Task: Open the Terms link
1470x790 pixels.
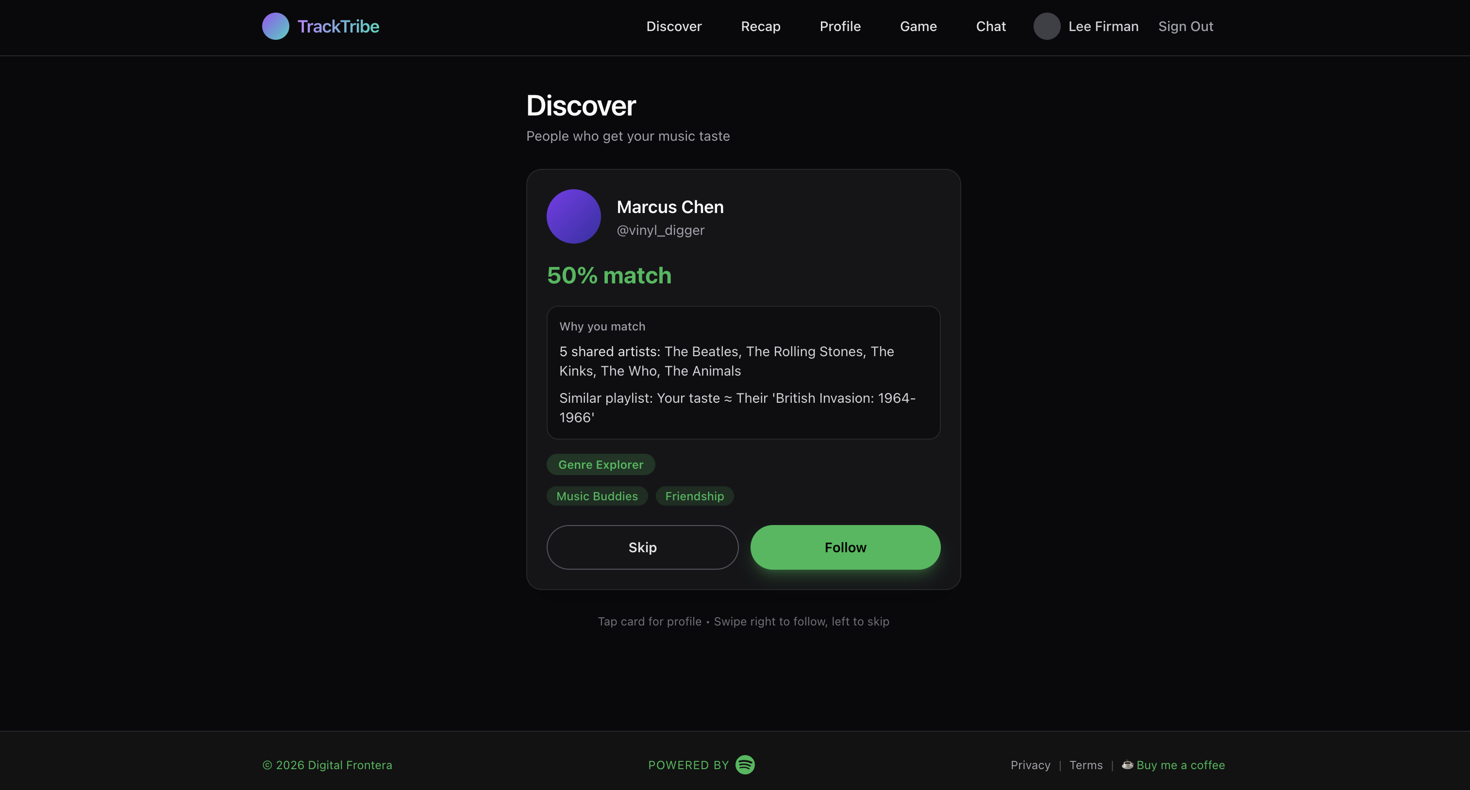Action: pos(1086,765)
